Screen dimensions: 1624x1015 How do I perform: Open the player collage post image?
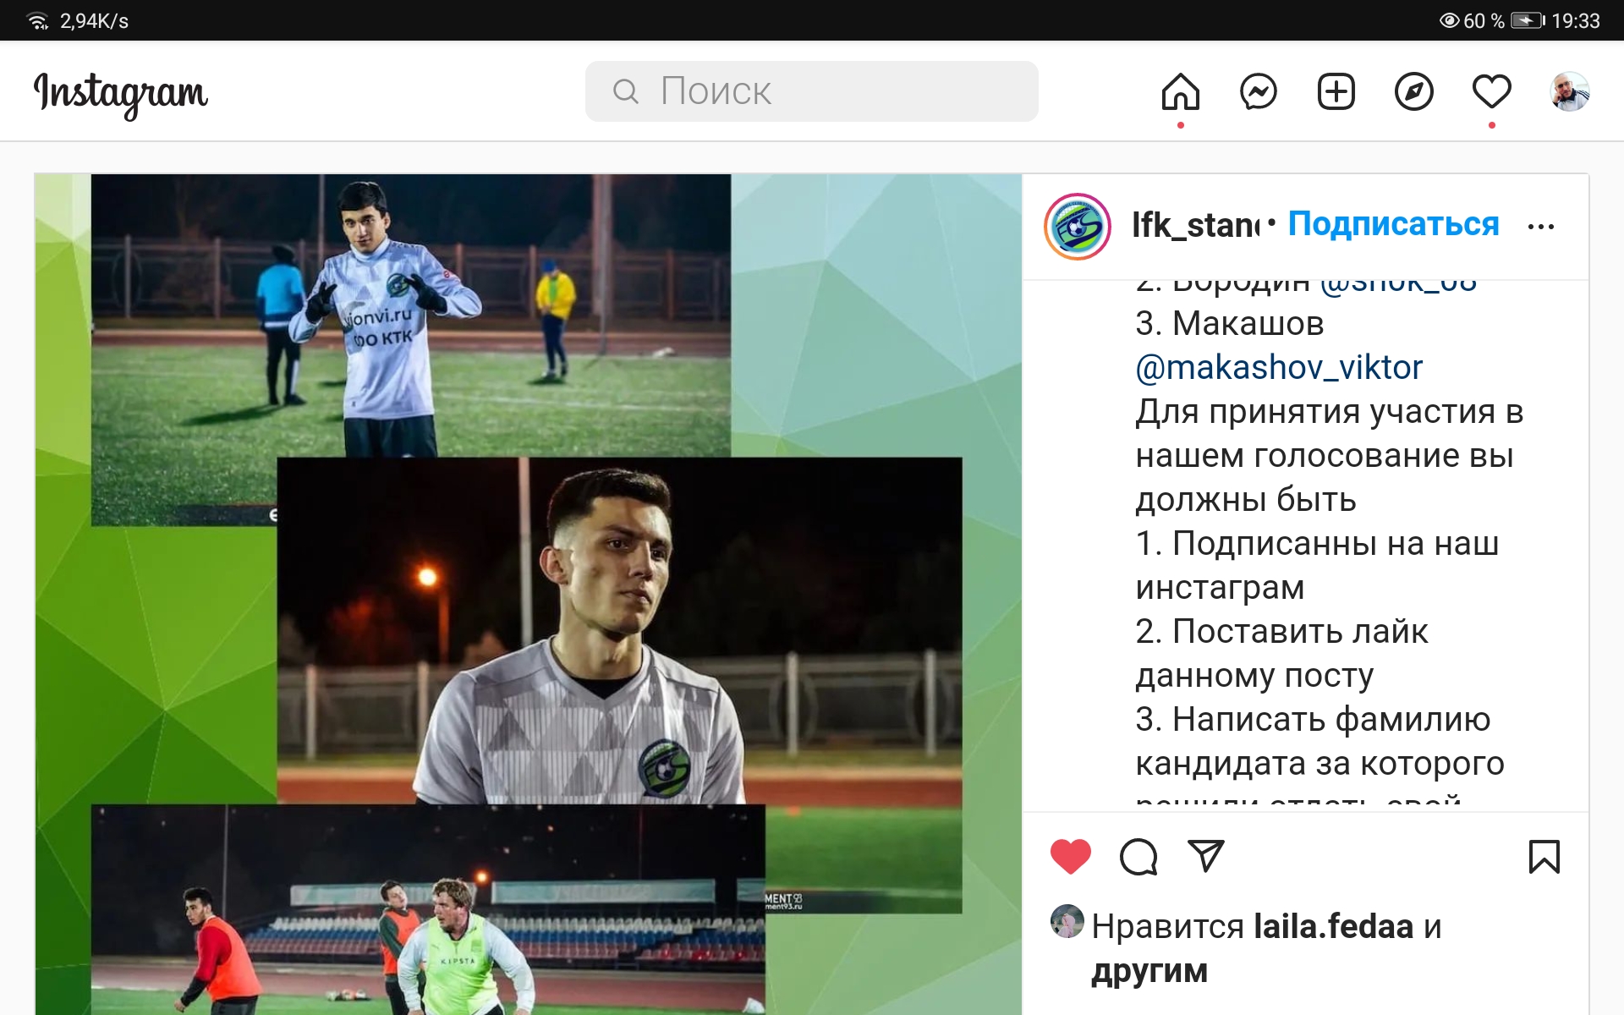coord(529,594)
